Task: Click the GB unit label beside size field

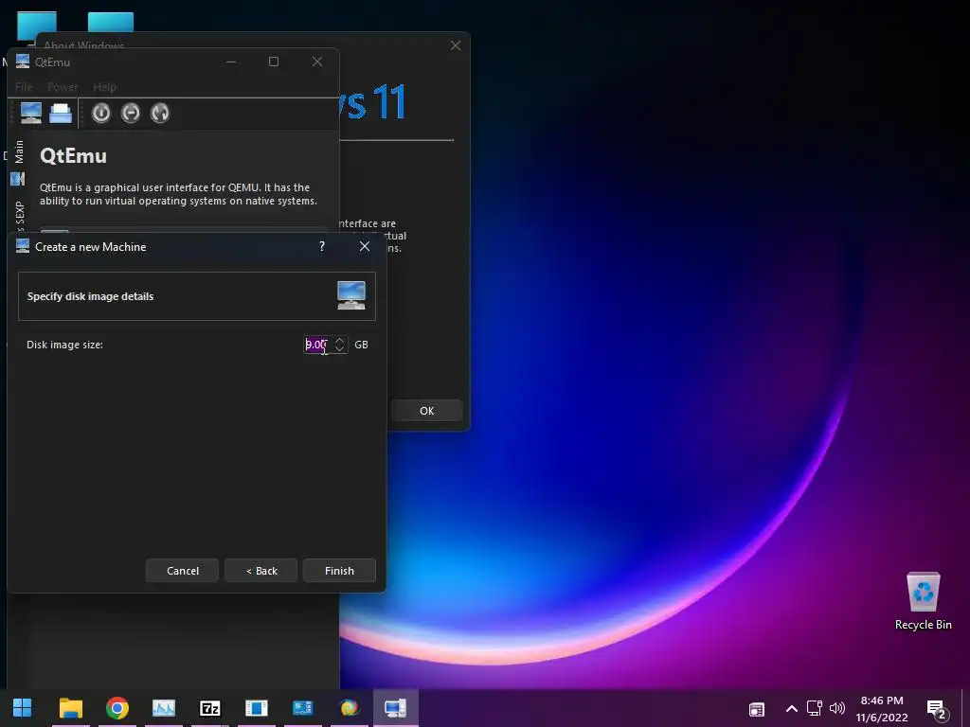Action: tap(361, 345)
